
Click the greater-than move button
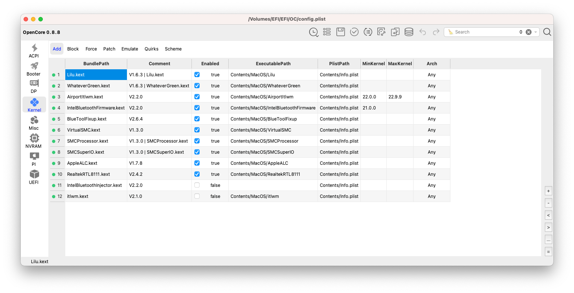549,227
